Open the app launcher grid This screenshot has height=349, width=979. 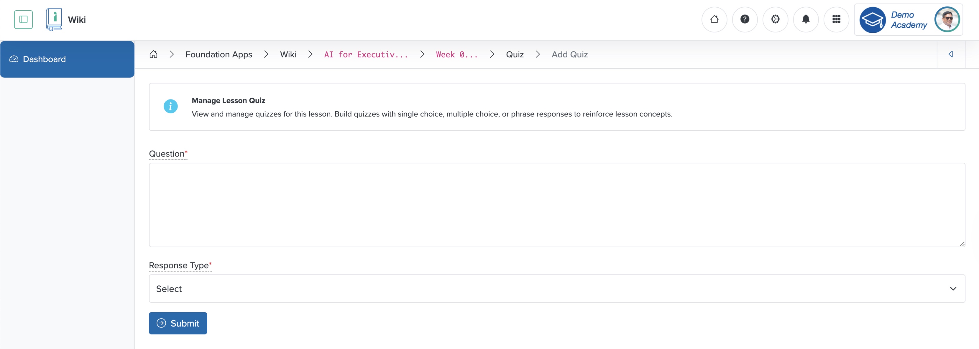836,19
